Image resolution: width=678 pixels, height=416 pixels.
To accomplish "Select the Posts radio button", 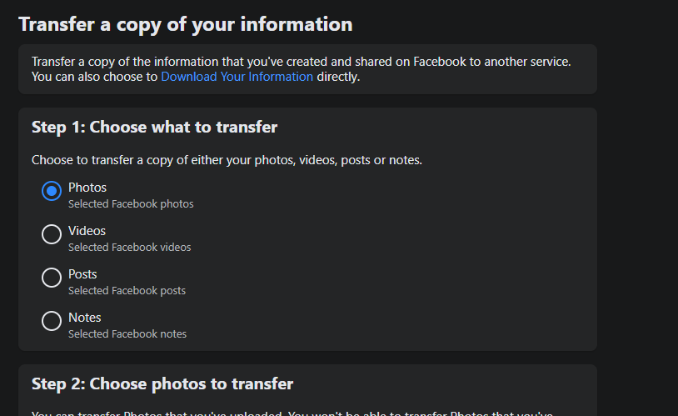I will 52,278.
